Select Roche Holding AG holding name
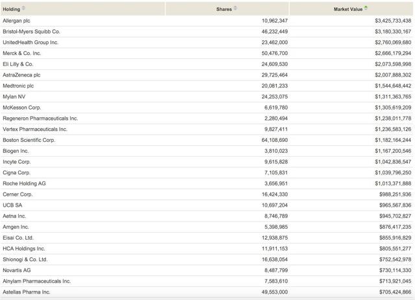The height and width of the screenshot is (300, 415). (x=24, y=183)
